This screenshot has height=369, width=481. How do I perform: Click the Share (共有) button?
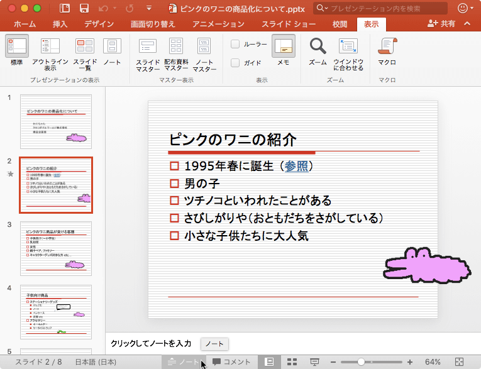(x=441, y=23)
